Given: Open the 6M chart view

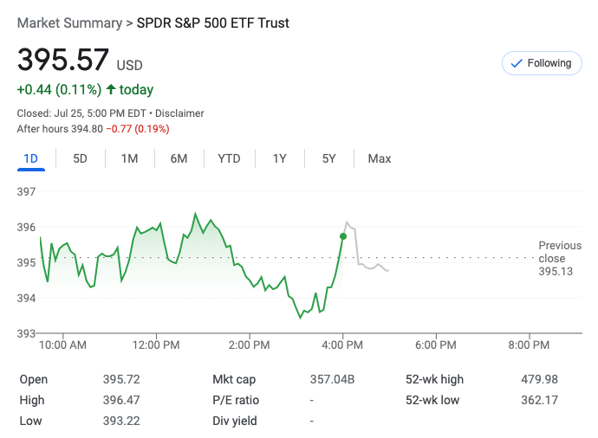Looking at the screenshot, I should tap(179, 158).
